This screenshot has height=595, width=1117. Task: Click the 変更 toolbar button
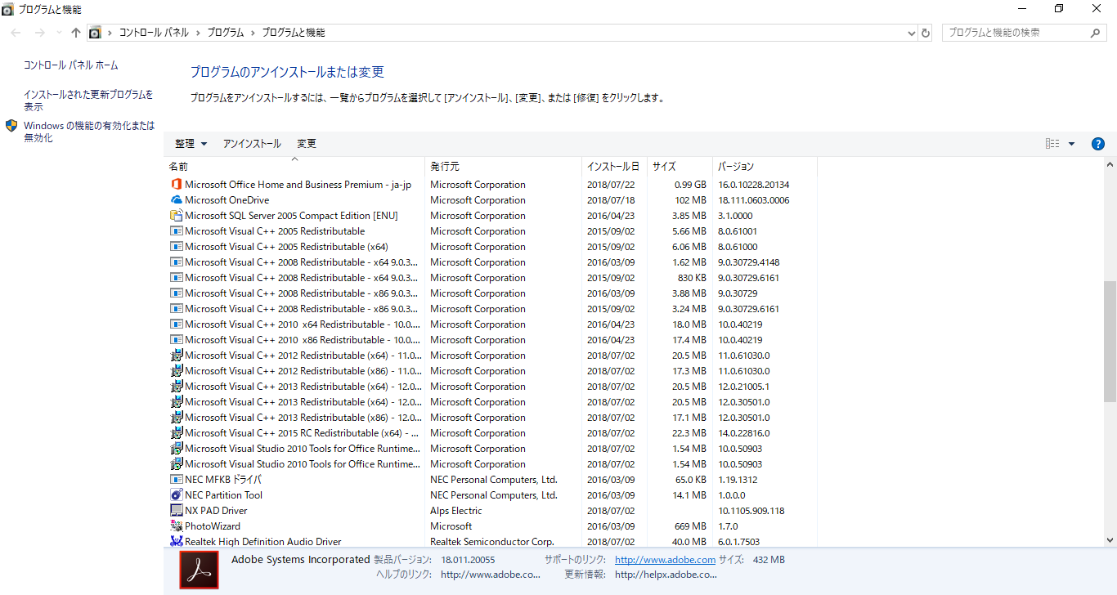pyautogui.click(x=307, y=144)
